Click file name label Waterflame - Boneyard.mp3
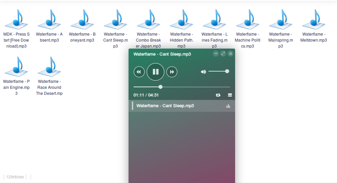337x183 pixels. [x=82, y=37]
